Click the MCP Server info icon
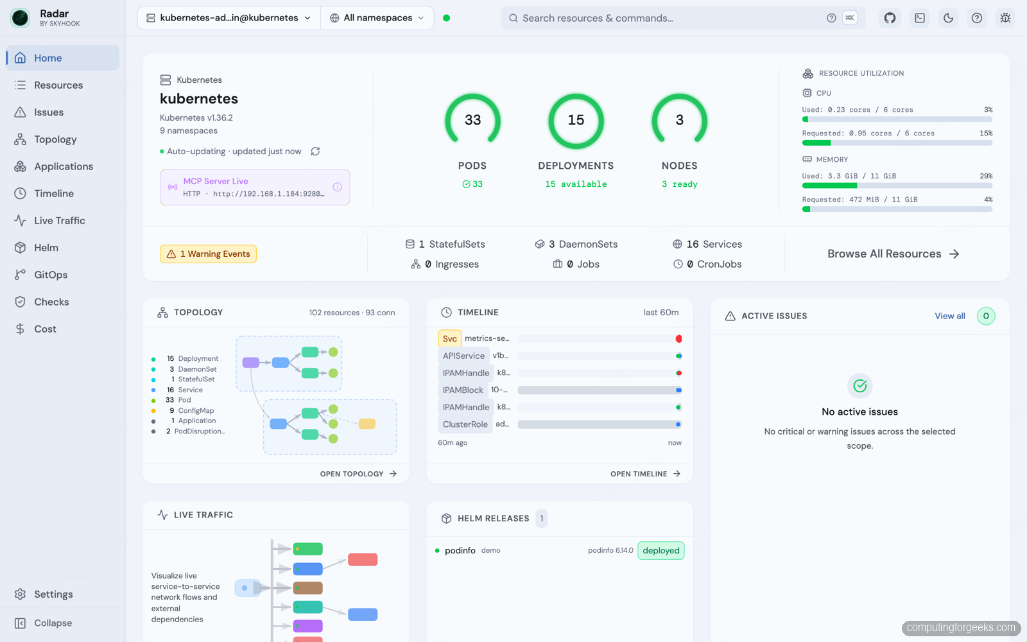Viewport: 1027px width, 642px height. pos(337,187)
